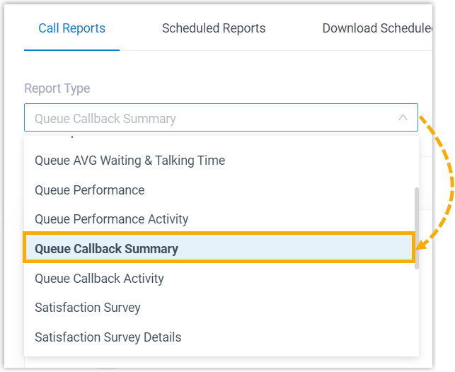The width and height of the screenshot is (455, 372).
Task: Pick Satisfaction Survey Details from dropdown list
Action: point(108,337)
